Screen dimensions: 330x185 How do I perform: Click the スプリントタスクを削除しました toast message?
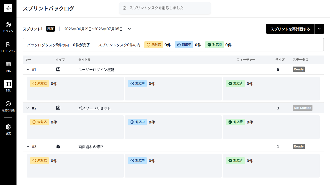(x=156, y=8)
